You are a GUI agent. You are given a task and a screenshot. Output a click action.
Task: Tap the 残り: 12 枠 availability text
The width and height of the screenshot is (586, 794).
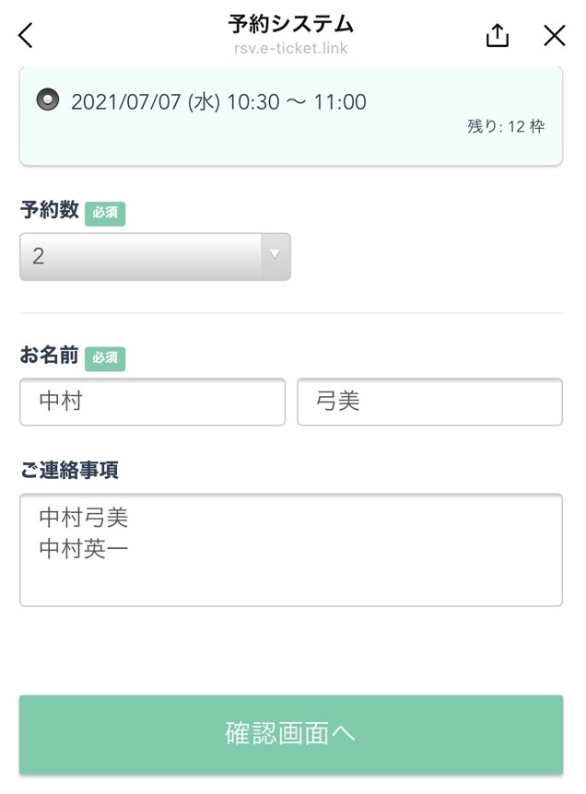[x=506, y=126]
